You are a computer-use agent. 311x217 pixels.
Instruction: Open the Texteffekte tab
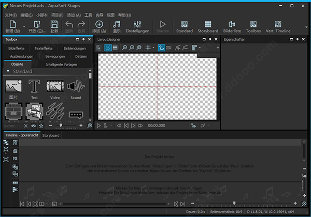click(x=44, y=49)
